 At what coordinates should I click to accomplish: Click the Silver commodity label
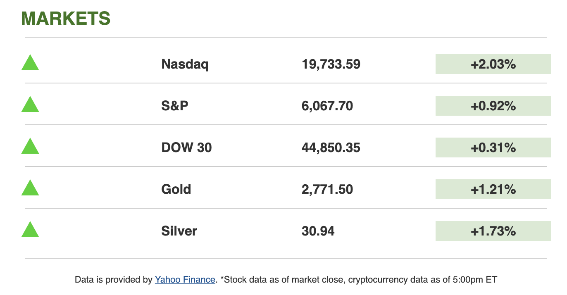point(179,231)
